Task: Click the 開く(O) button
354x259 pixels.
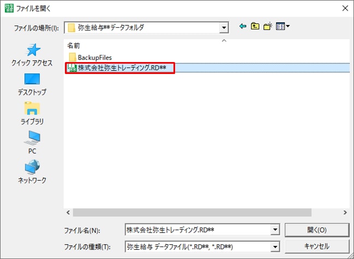Action: tap(317, 230)
